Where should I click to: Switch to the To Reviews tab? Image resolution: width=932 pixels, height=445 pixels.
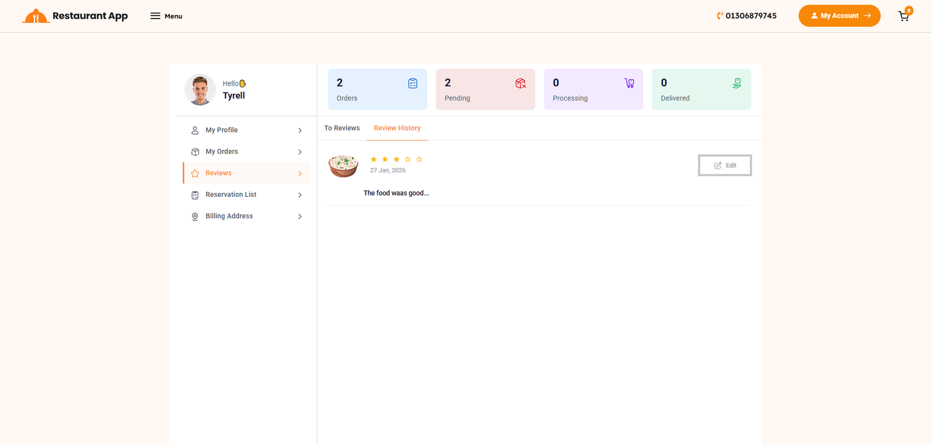pos(342,128)
